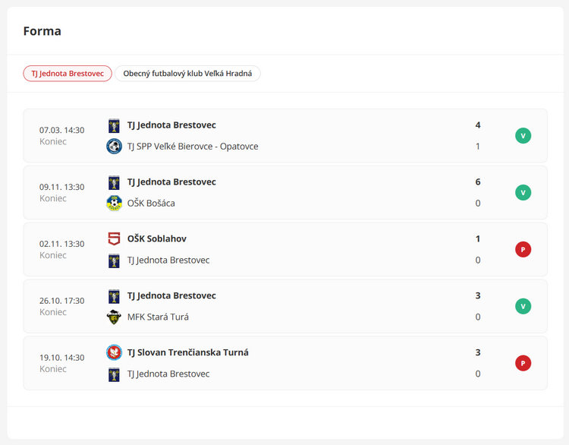Click green V badge on 09.11. match
Viewport: 569px width, 445px height.
coord(523,193)
